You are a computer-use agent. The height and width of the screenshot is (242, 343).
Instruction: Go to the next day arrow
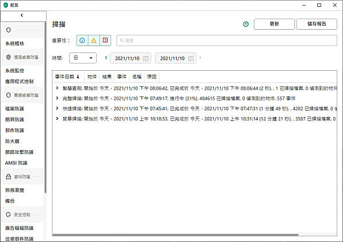coord(200,58)
